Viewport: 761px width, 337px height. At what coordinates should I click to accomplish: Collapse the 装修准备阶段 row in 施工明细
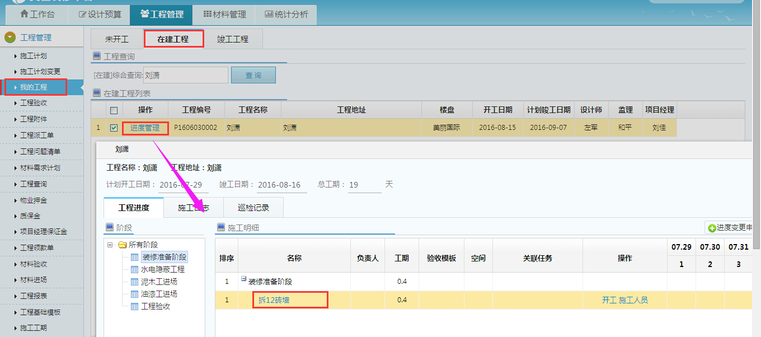pos(244,279)
